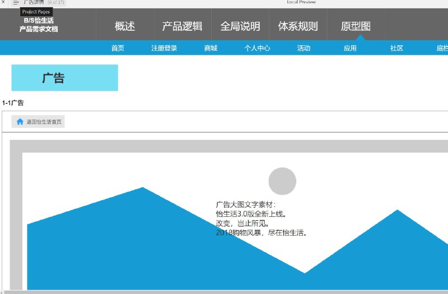Switch to the 全局说明 tab
This screenshot has width=448, height=294.
240,26
